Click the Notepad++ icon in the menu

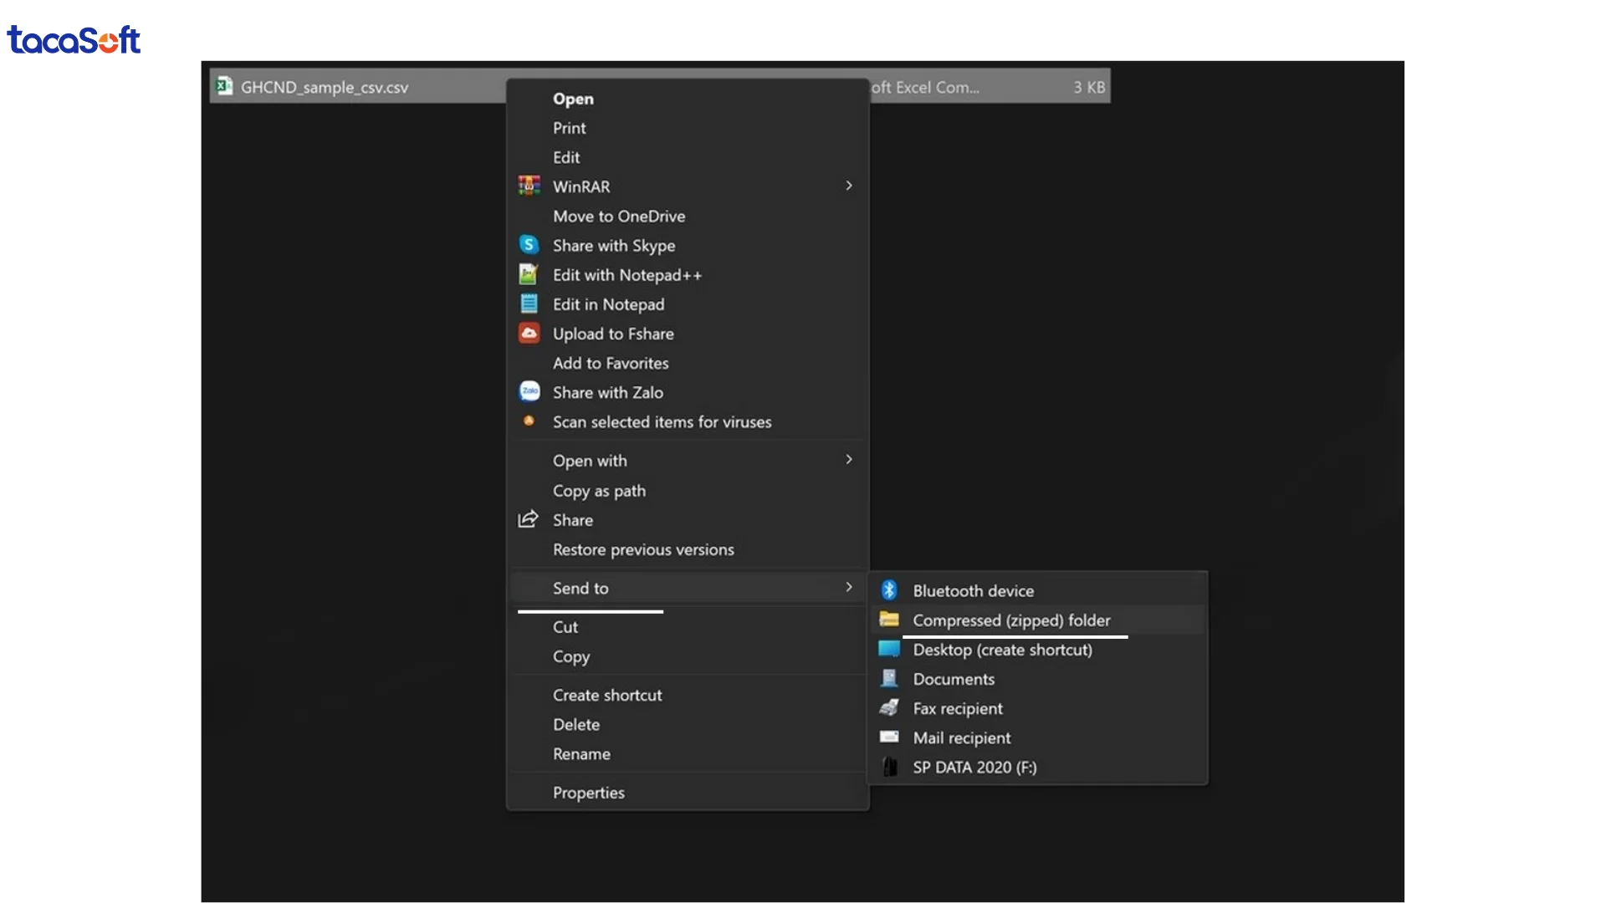(529, 274)
